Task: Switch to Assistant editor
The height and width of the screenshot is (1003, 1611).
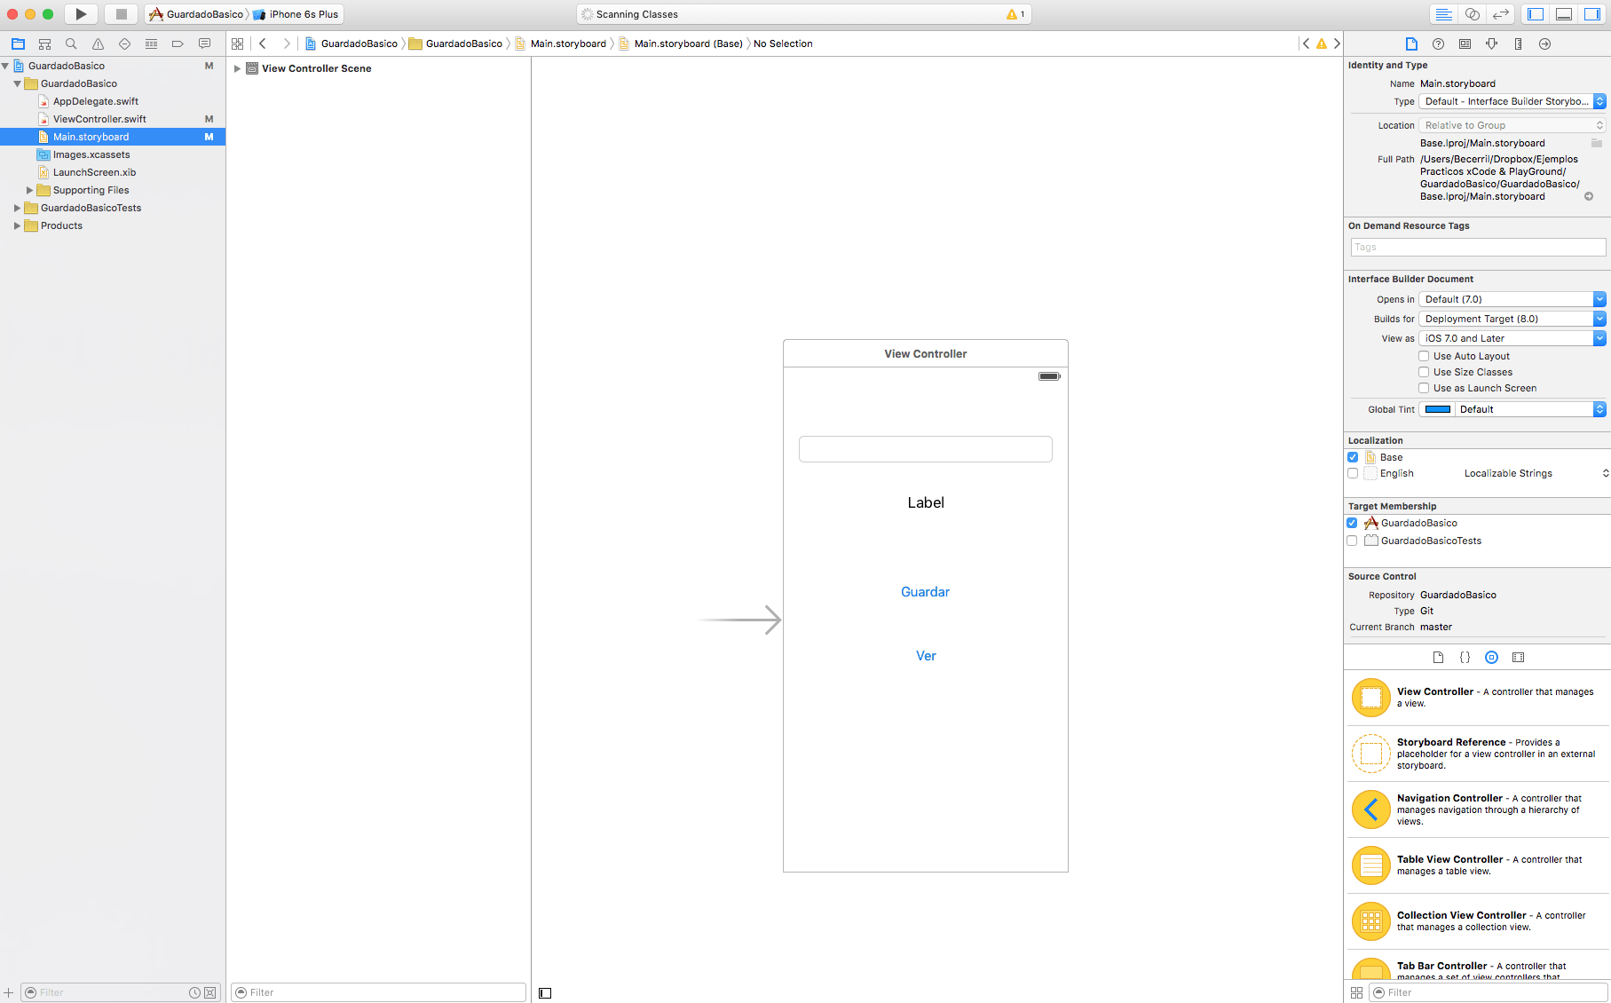Action: [1473, 14]
